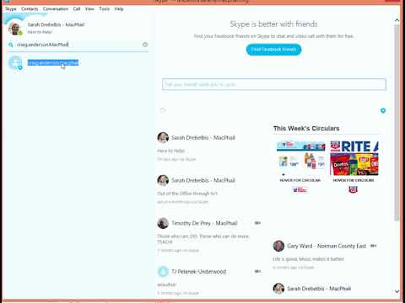
Task: Open the Rite Aid circular ad thumbnail
Action: pyautogui.click(x=354, y=158)
